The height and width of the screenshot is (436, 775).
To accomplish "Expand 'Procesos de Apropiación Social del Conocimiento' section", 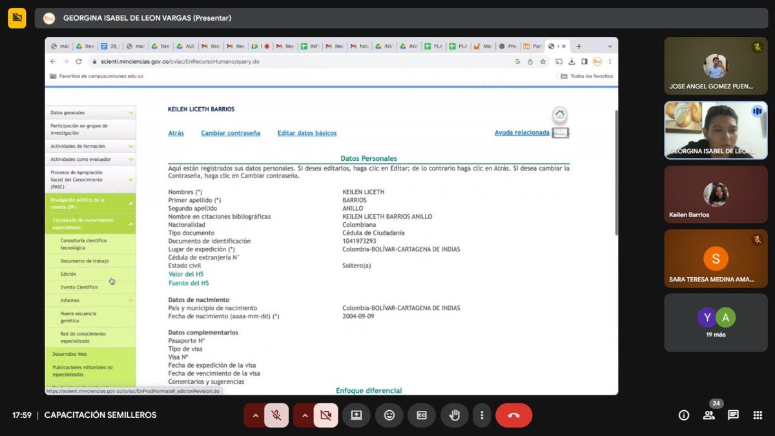I will click(90, 180).
